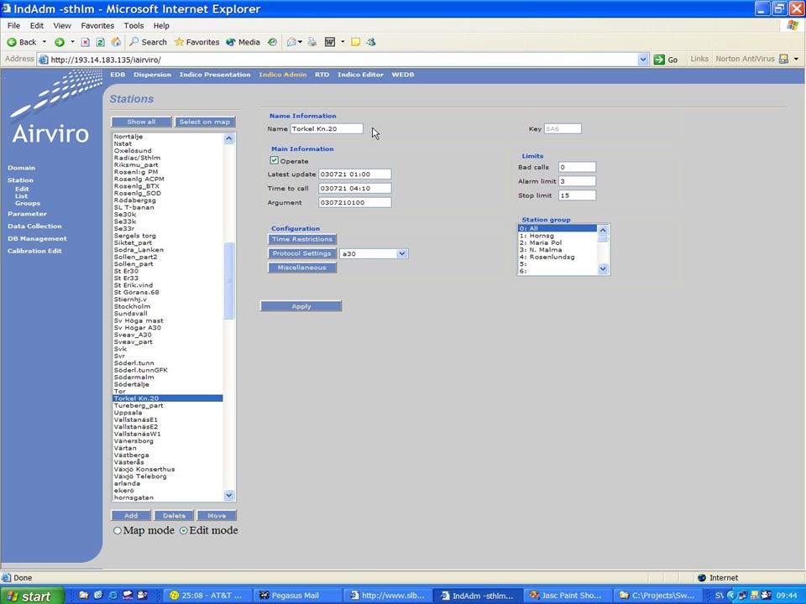The height and width of the screenshot is (604, 806).
Task: Click the Select on map button
Action: click(x=205, y=122)
